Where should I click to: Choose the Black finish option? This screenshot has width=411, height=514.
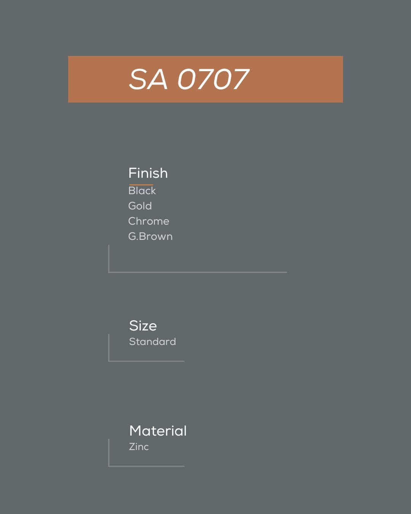pyautogui.click(x=142, y=191)
